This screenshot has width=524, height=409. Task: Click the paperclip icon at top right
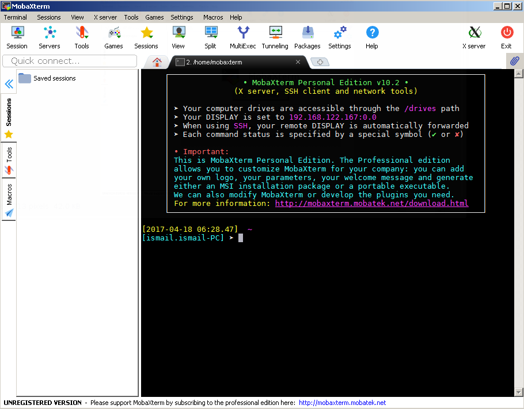515,61
